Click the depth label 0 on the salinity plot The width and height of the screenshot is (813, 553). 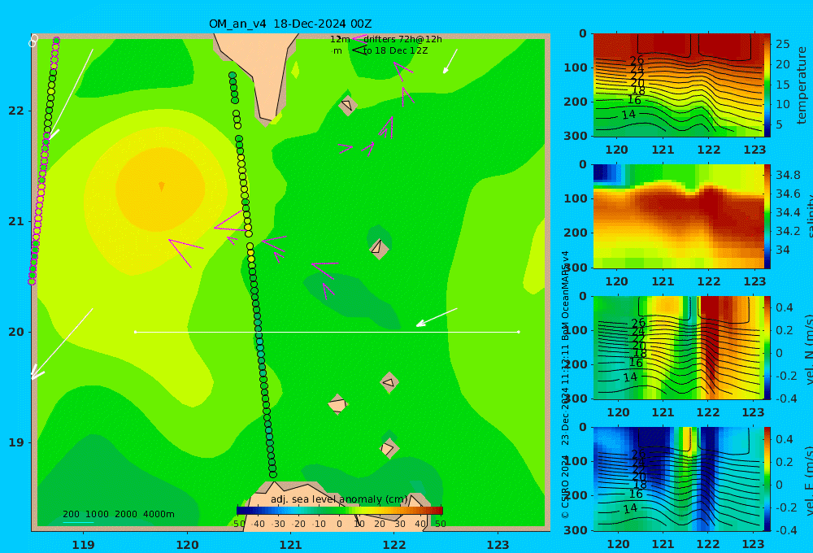pyautogui.click(x=583, y=165)
